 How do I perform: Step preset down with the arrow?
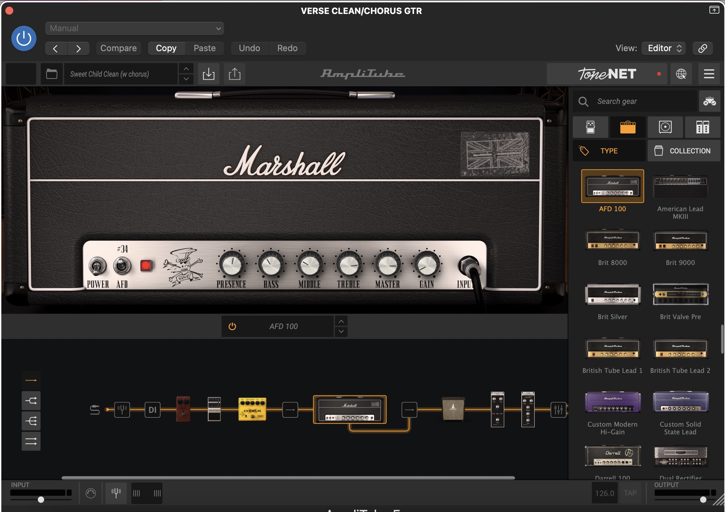click(x=186, y=79)
